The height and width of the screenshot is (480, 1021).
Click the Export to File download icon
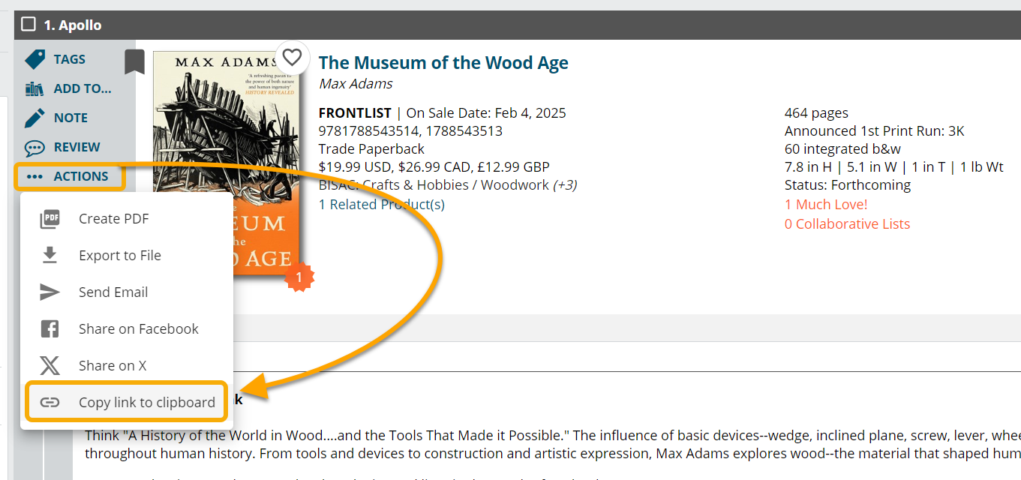click(50, 255)
